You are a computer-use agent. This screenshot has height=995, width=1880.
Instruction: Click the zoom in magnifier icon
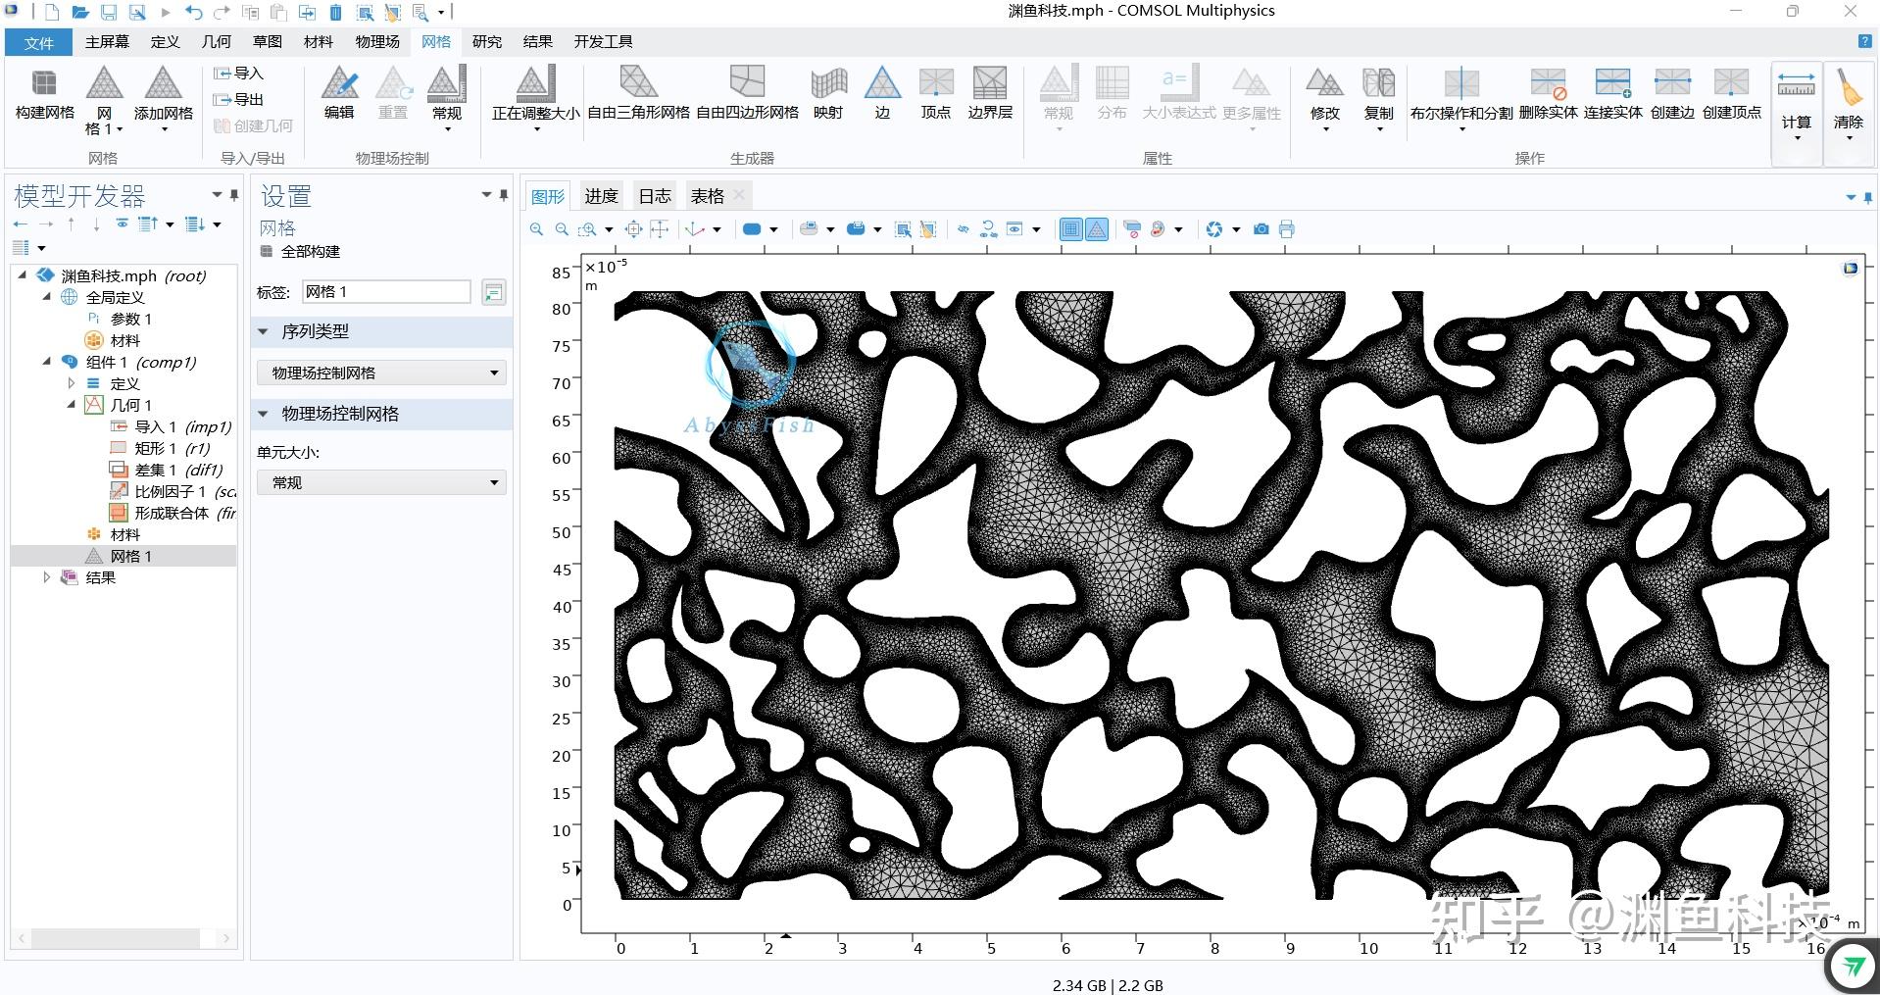(536, 229)
